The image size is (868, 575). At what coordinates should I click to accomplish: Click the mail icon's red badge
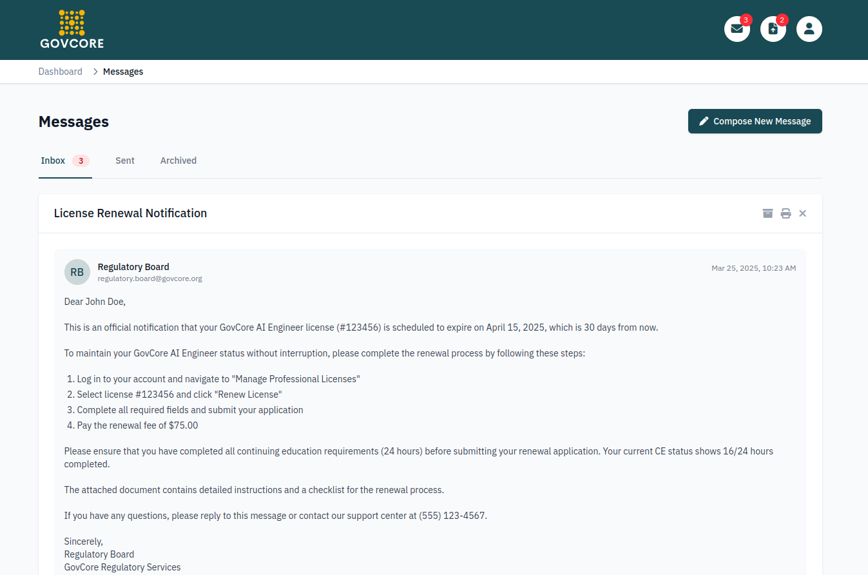click(746, 20)
